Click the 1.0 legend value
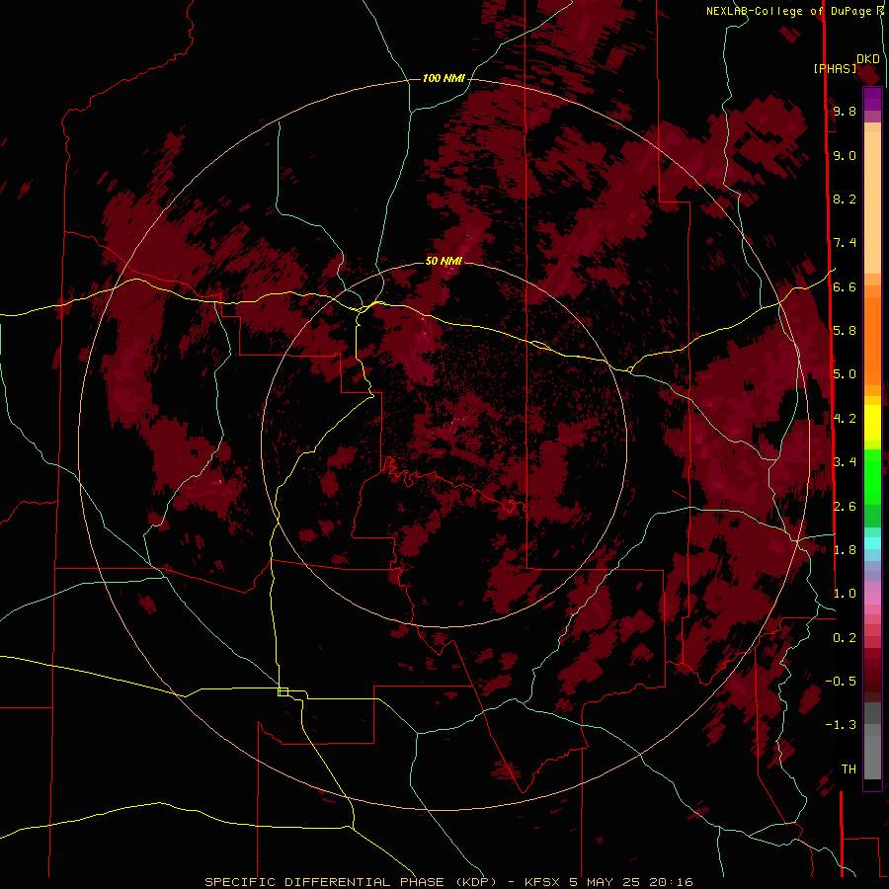Image resolution: width=889 pixels, height=889 pixels. click(845, 594)
